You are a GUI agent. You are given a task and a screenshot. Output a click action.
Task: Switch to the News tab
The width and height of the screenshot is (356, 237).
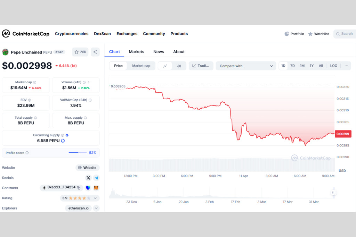(159, 52)
